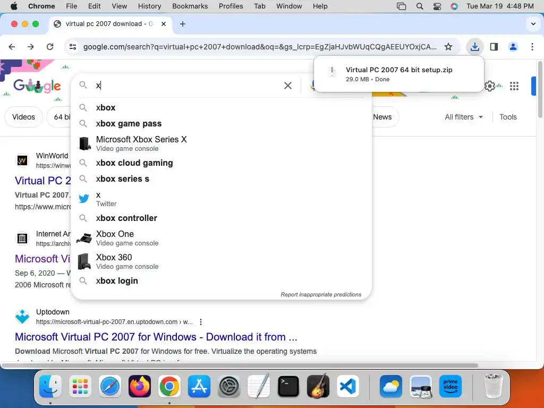Click the URL address bar
544x408 pixels.
pyautogui.click(x=260, y=47)
